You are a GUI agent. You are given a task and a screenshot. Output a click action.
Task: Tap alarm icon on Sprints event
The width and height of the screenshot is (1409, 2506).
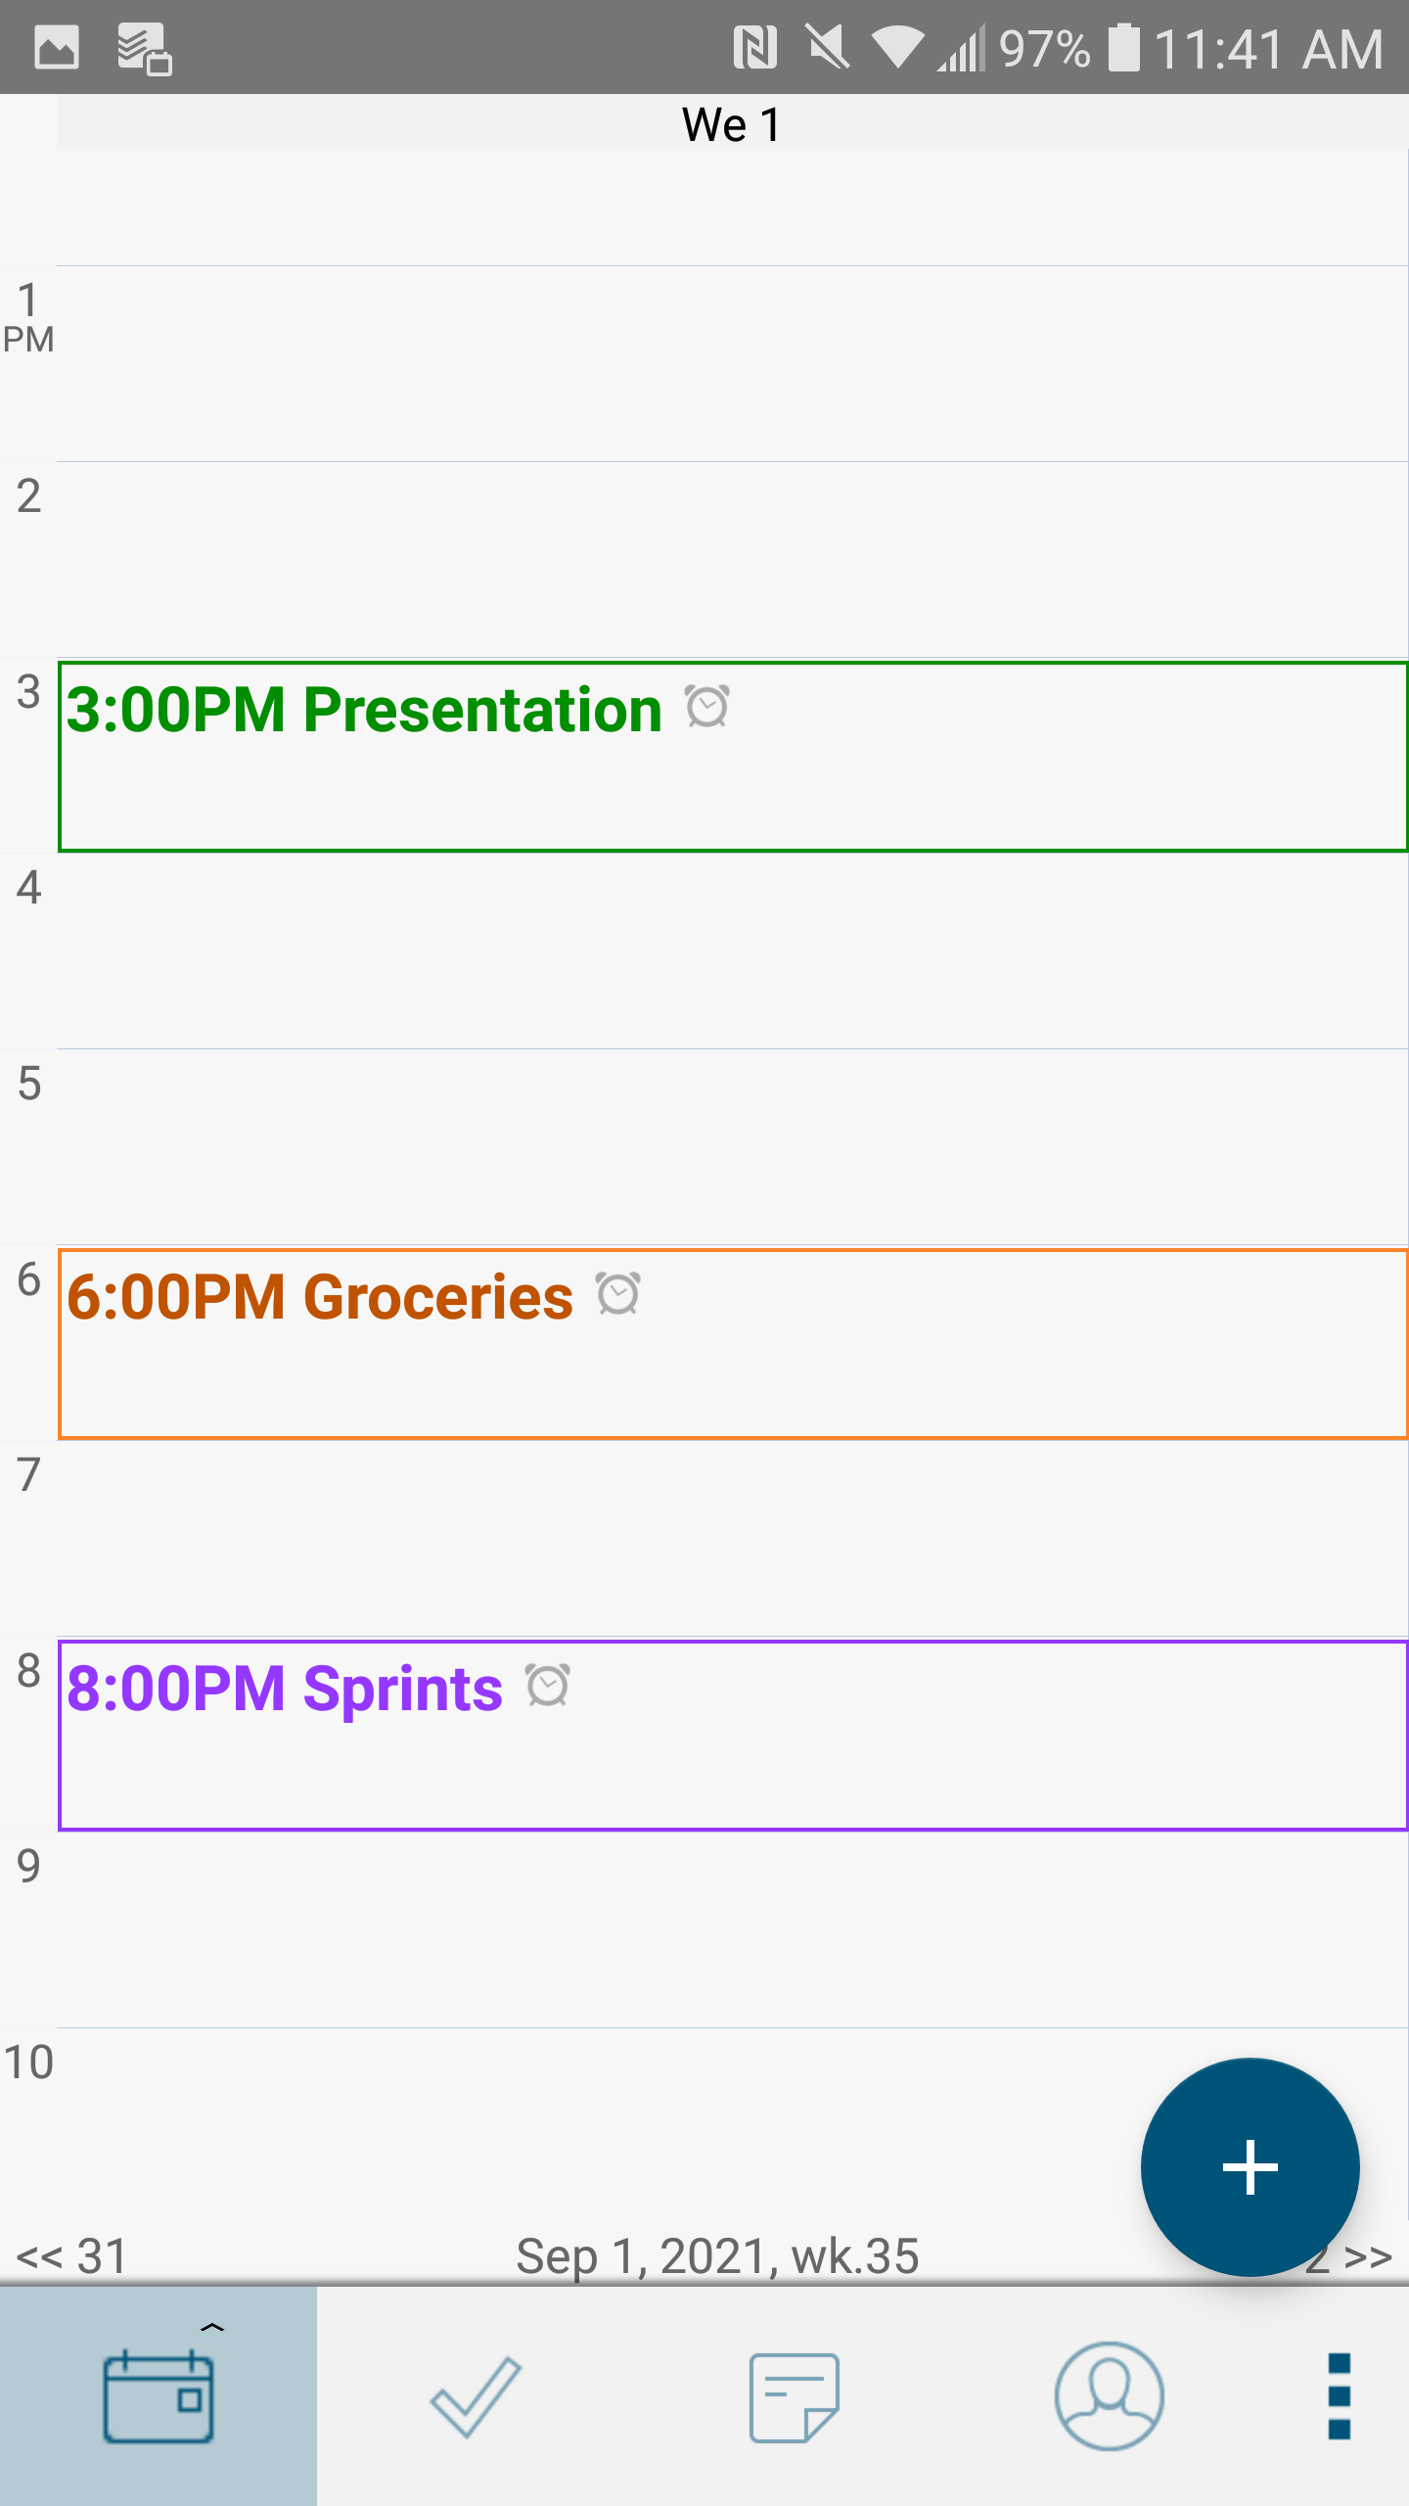[548, 1686]
